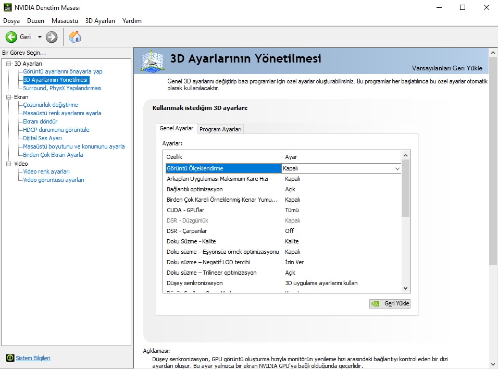Open the Home page icon
Image resolution: width=498 pixels, height=369 pixels.
click(75, 37)
